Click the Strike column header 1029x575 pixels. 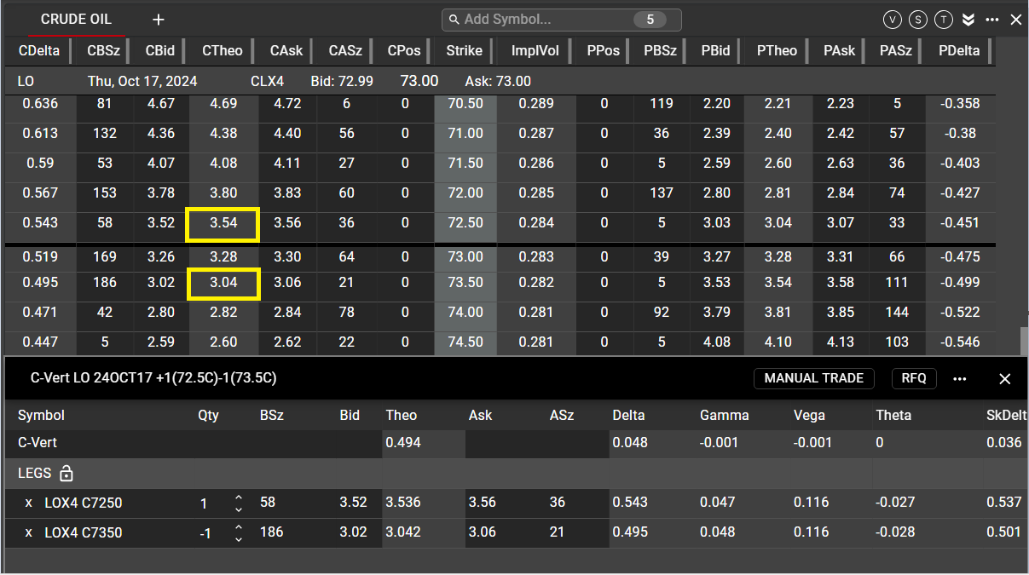(x=465, y=50)
